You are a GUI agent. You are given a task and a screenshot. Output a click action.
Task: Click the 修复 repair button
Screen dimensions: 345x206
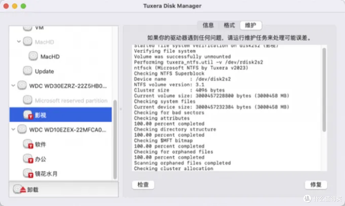(x=316, y=185)
